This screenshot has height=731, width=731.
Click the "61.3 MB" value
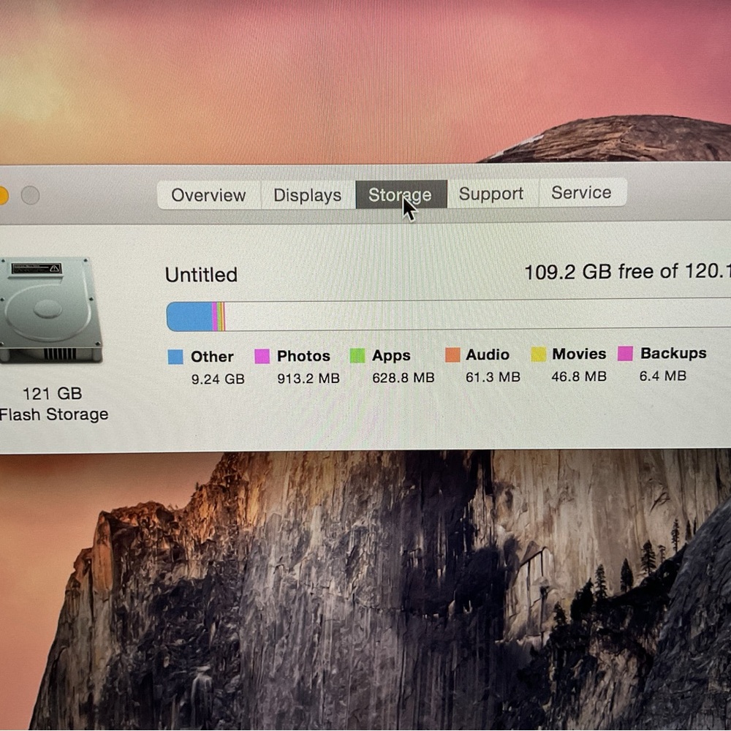pos(493,376)
